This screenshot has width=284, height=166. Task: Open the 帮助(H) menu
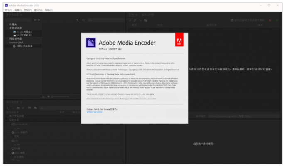tap(49, 10)
